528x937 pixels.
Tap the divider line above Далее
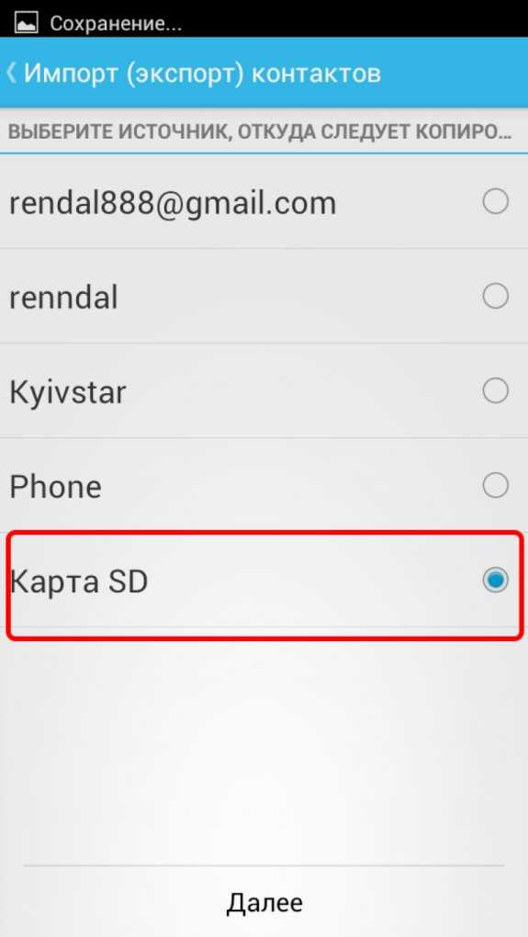(x=264, y=865)
